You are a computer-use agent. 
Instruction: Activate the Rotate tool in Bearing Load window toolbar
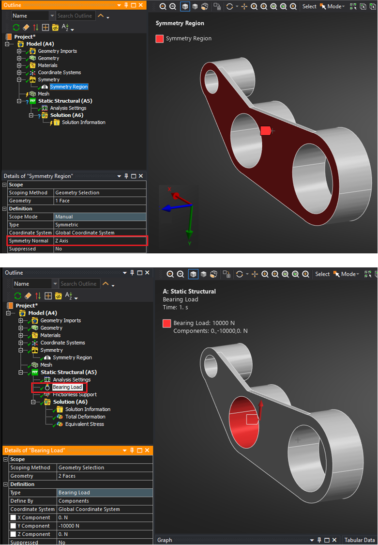click(240, 274)
